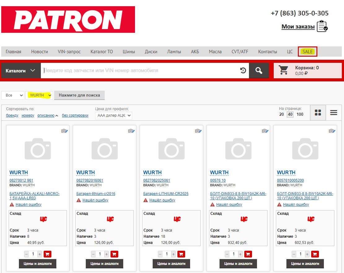Open the shopping cart Корзина
This screenshot has width=344, height=273.
(307, 70)
